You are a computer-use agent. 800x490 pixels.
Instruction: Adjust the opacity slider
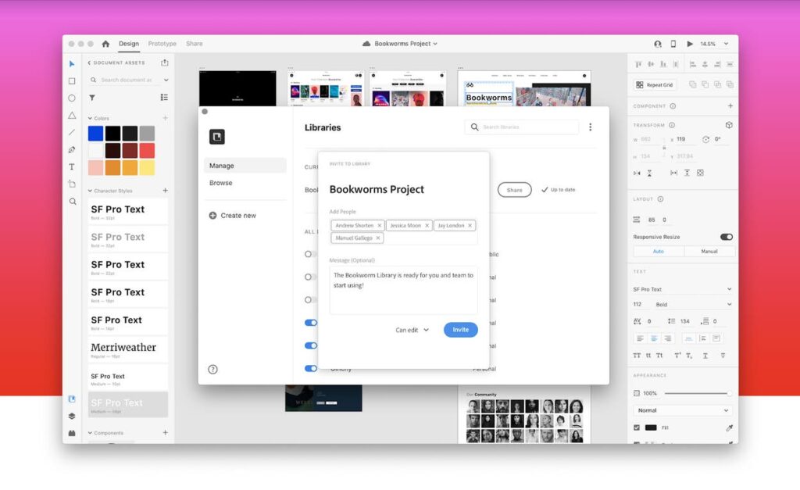coord(698,394)
